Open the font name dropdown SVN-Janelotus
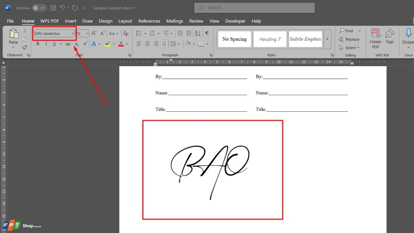Image resolution: width=414 pixels, height=233 pixels. tap(72, 34)
